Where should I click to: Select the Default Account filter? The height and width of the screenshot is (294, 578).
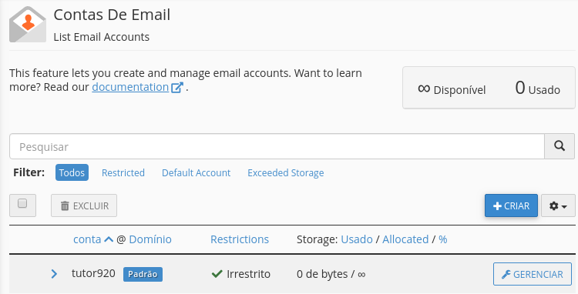[196, 172]
